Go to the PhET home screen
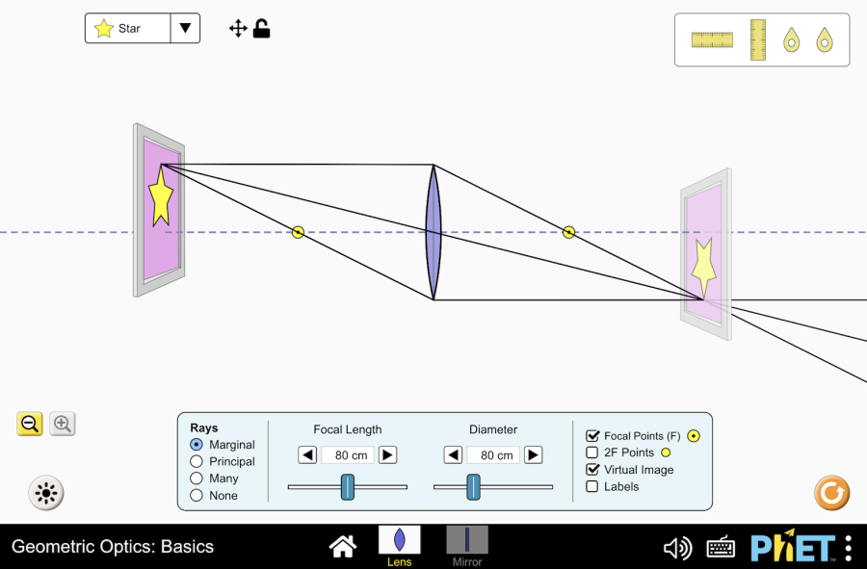 (x=342, y=547)
